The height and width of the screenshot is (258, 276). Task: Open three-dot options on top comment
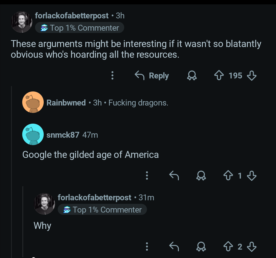click(x=112, y=76)
